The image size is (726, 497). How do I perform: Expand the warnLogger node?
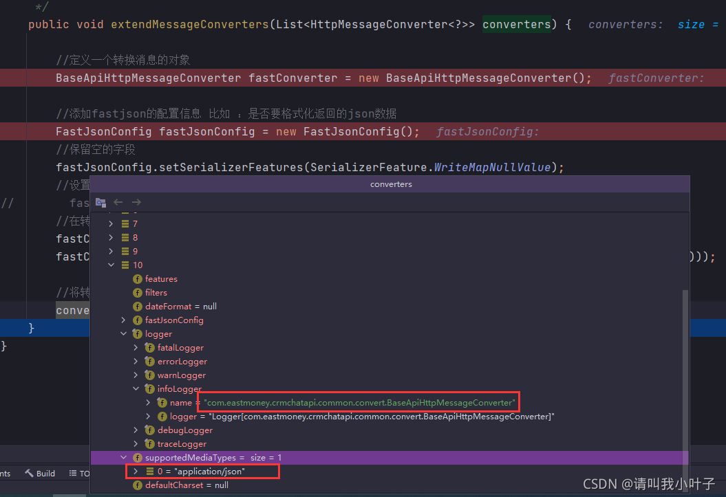point(136,375)
